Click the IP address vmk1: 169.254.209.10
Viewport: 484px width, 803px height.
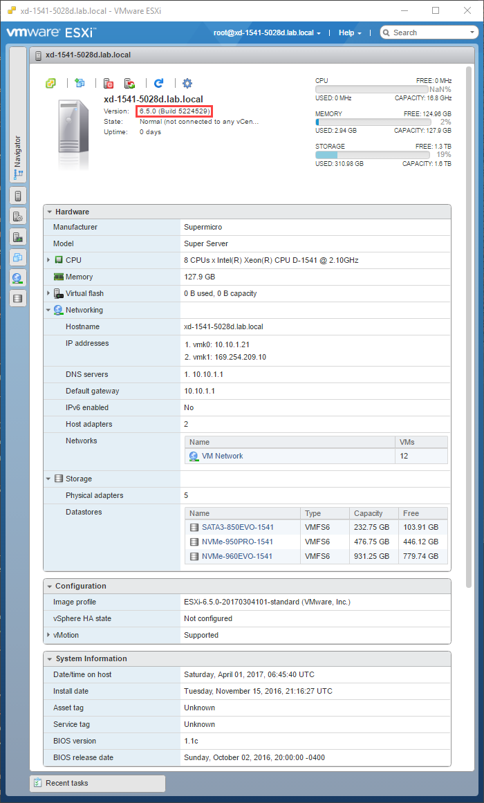click(x=225, y=357)
